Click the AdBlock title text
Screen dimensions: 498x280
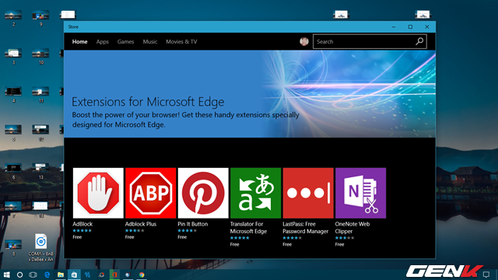coord(82,224)
